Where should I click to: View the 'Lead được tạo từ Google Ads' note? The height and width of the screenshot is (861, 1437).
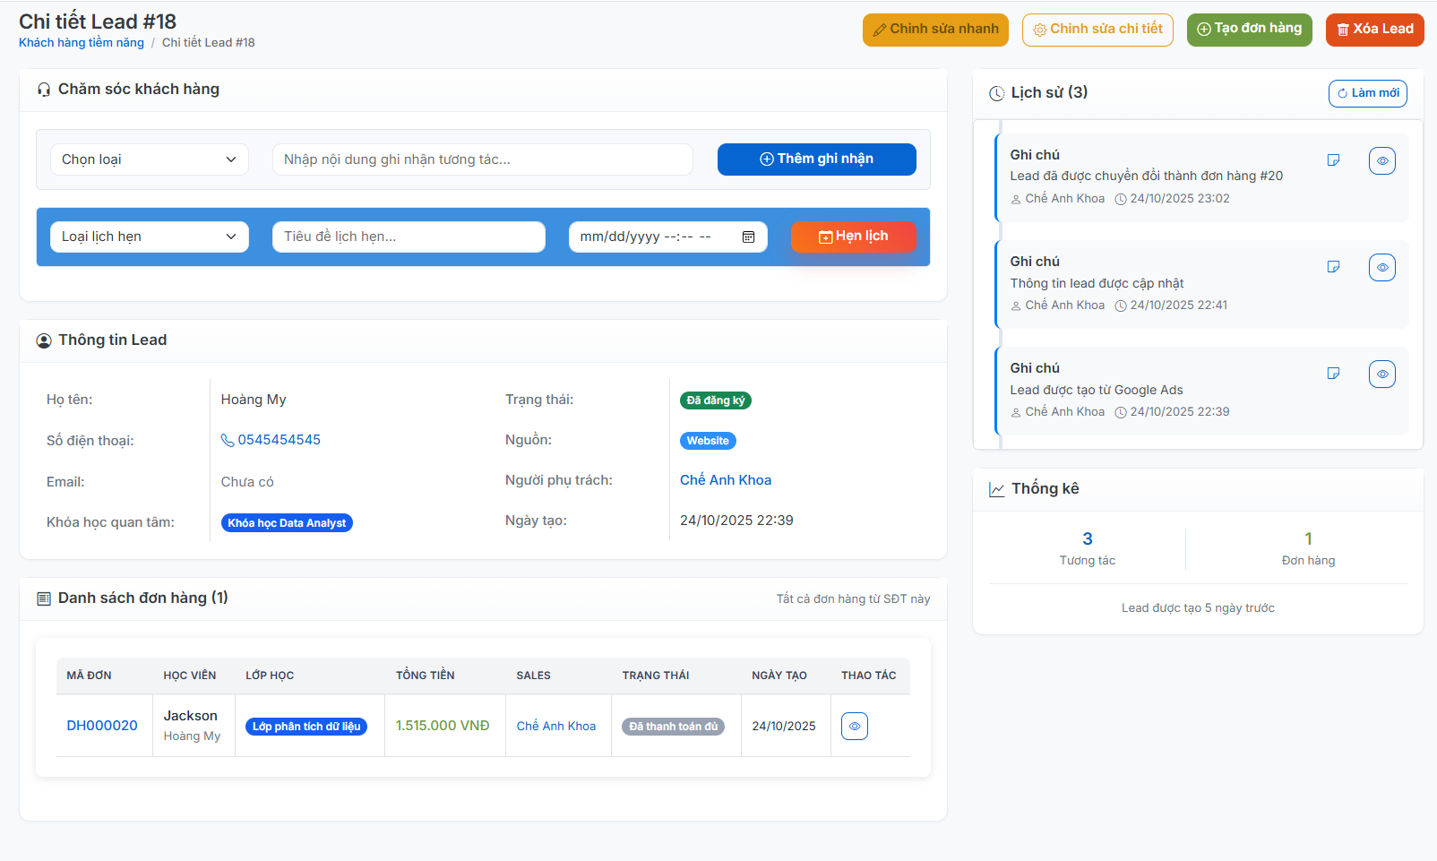coord(1381,375)
